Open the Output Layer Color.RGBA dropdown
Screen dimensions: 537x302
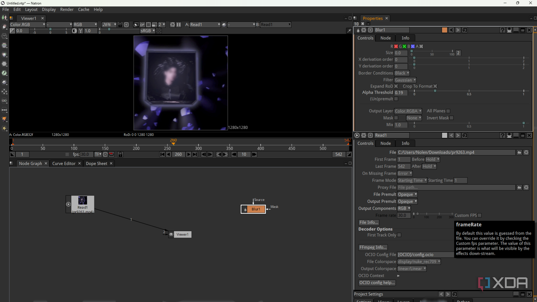point(408,111)
